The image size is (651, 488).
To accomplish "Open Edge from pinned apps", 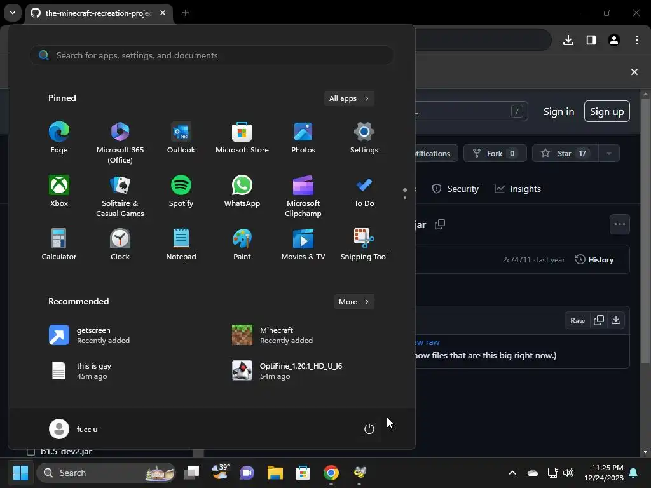I will tap(59, 138).
